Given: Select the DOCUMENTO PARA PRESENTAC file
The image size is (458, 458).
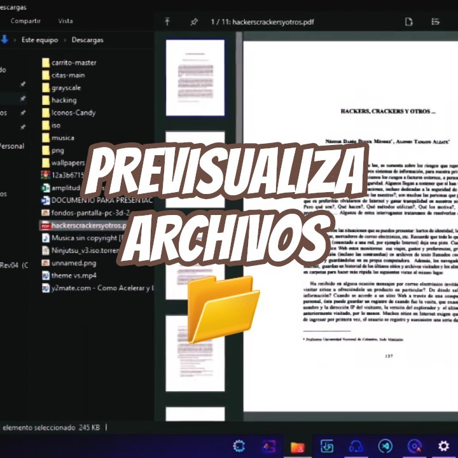Looking at the screenshot, I should [97, 200].
